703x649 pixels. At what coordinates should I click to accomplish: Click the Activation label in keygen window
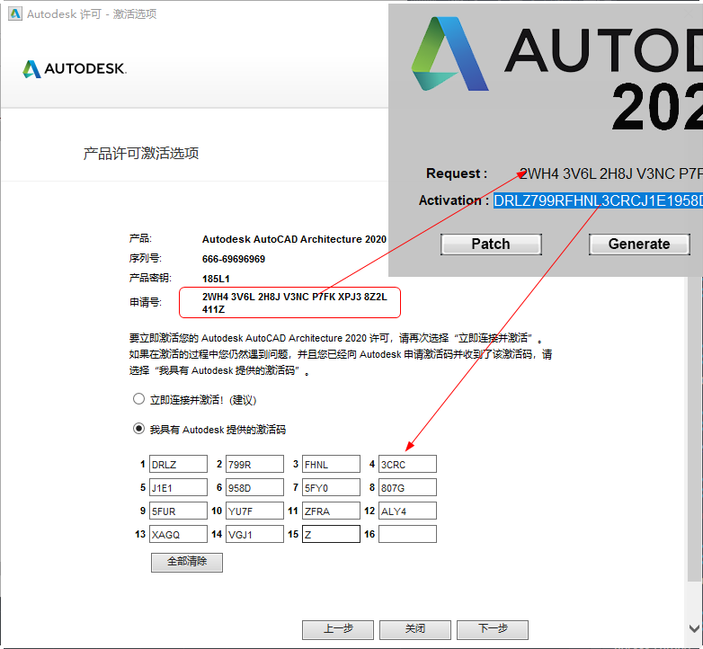click(x=453, y=200)
